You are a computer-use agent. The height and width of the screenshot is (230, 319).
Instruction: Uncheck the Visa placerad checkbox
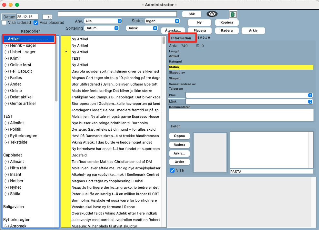click(36, 23)
